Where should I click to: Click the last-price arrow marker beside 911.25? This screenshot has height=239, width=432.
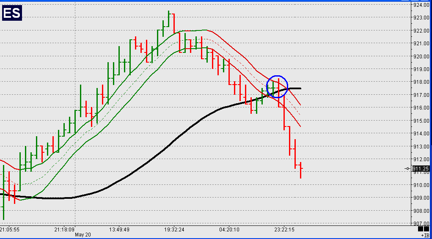pyautogui.click(x=407, y=168)
